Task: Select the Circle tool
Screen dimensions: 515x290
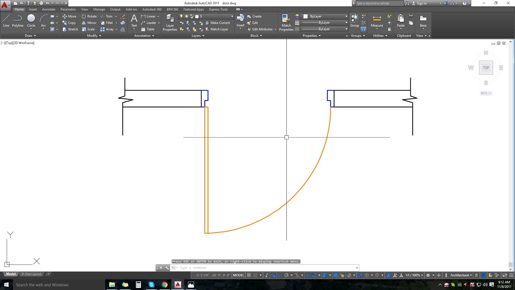Action: (31, 21)
